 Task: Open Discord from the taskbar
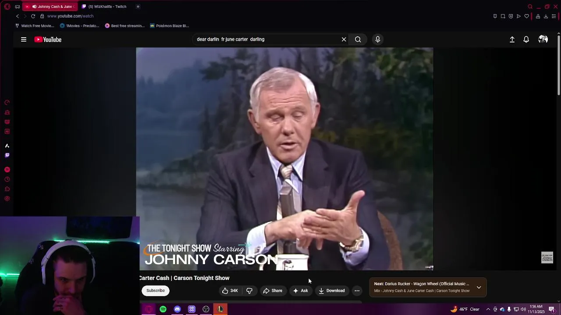click(177, 309)
